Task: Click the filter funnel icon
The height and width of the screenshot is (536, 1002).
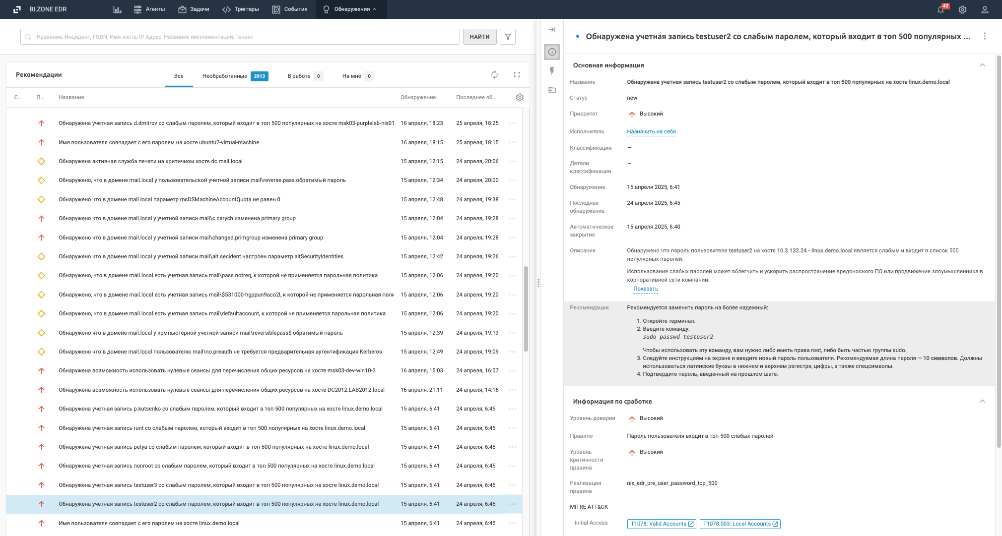Action: [508, 37]
